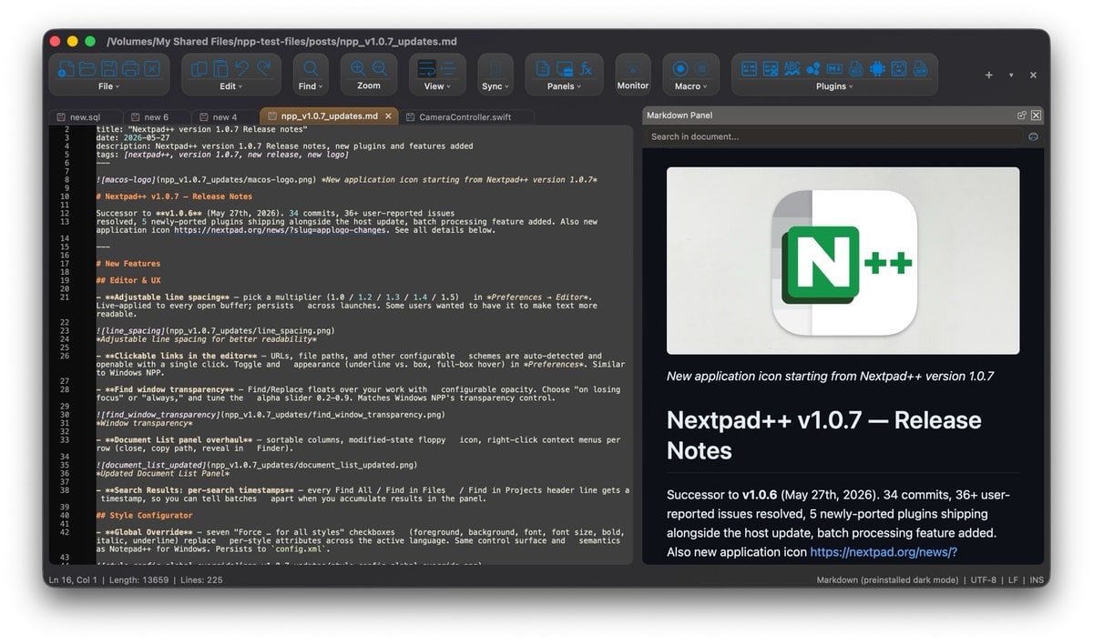Expand the View dropdown menu
Viewport: 1093px width, 644px height.
437,86
